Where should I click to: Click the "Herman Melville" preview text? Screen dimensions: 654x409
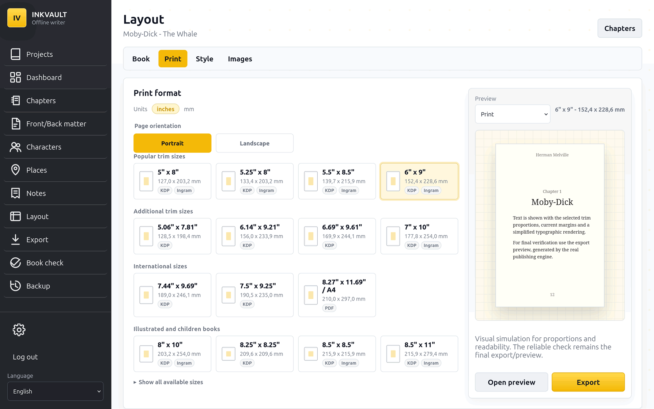click(552, 155)
